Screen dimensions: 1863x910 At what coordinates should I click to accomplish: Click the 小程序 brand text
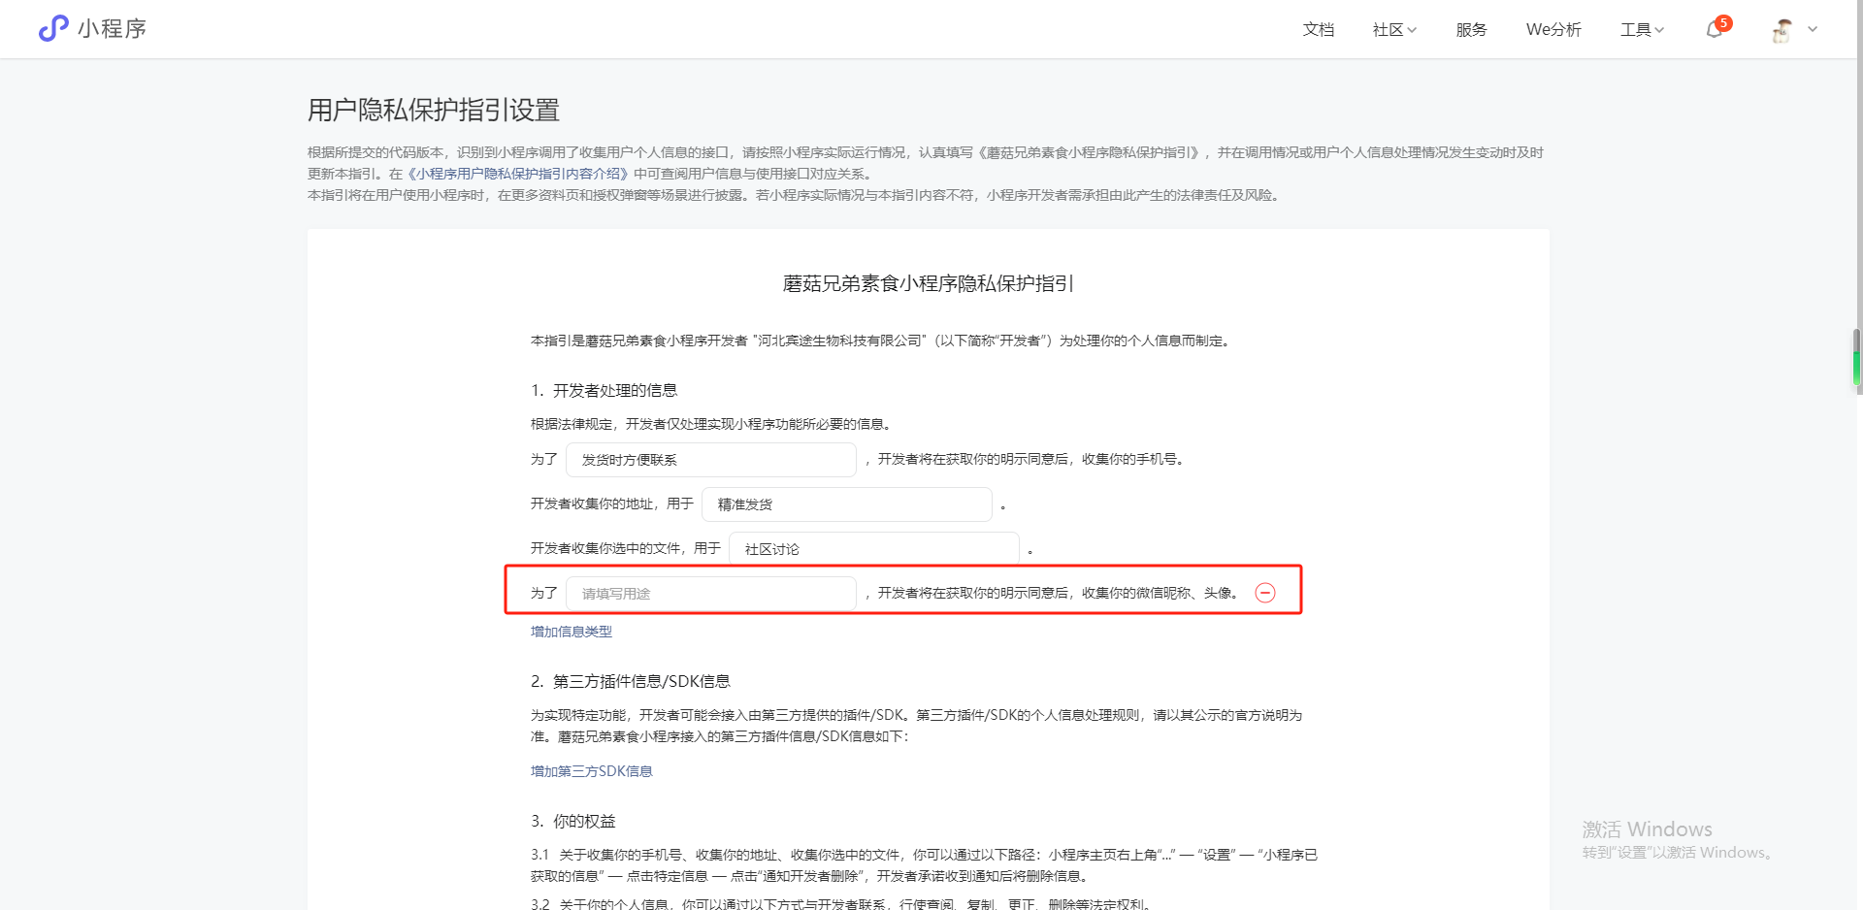pyautogui.click(x=113, y=29)
